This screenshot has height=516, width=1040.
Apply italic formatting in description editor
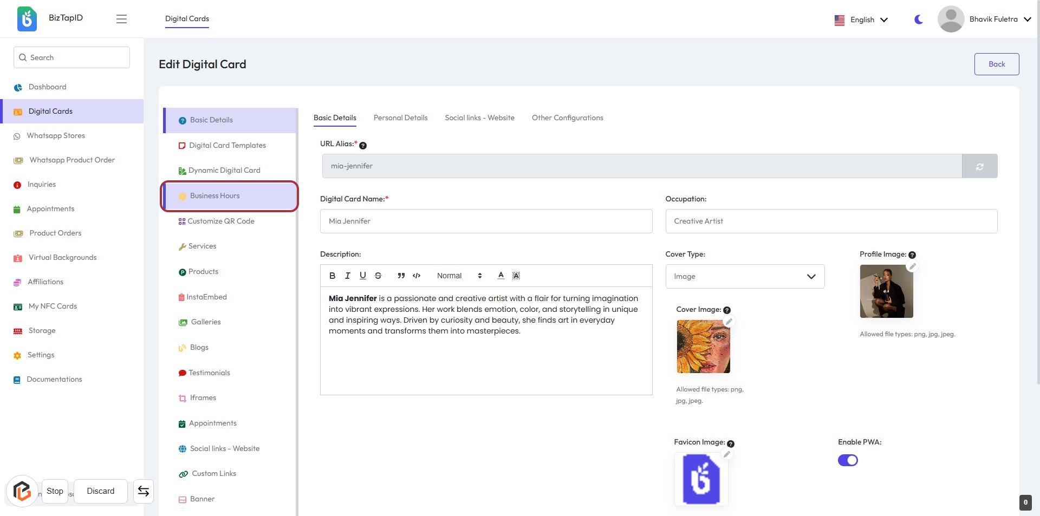(347, 276)
